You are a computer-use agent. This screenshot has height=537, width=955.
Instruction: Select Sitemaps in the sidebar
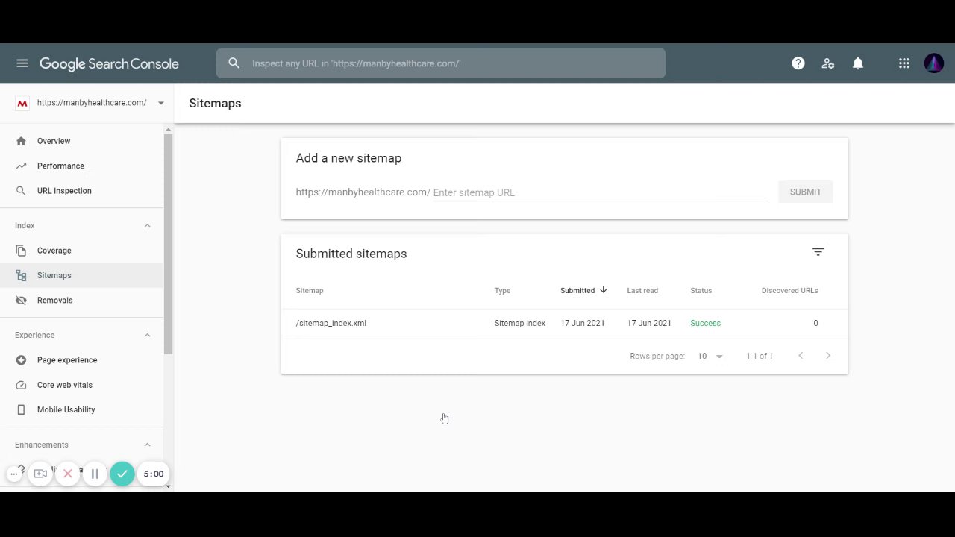[82, 275]
